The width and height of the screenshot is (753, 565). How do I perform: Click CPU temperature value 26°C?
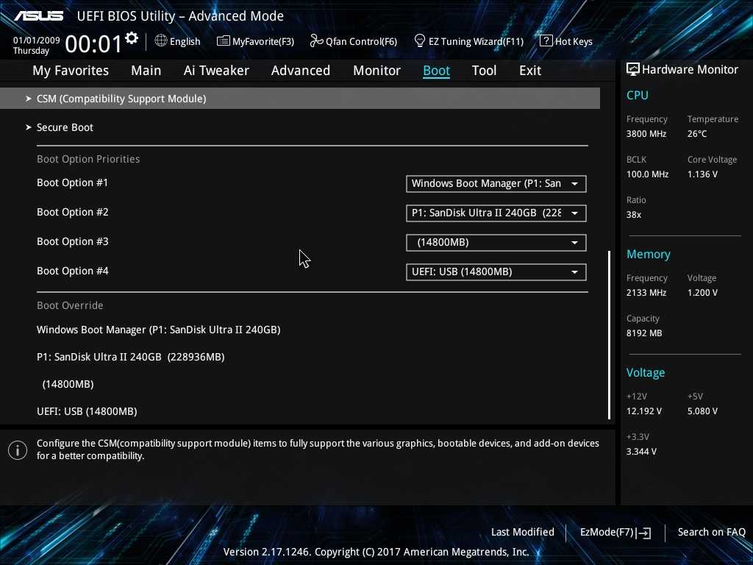point(697,134)
